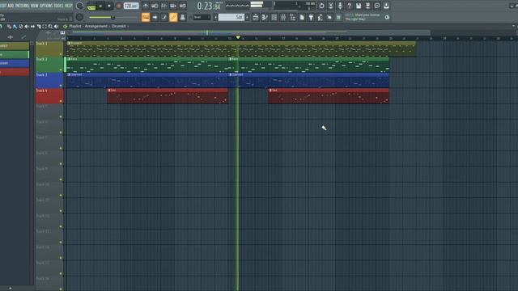Open the VIEW menu
Viewport: 518px width, 291px height.
(34, 6)
